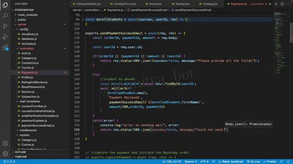
Task: Change end of line LF
Action: coord(213,162)
